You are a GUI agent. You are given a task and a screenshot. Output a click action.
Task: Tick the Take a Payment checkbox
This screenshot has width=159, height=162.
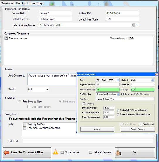tap(90, 152)
